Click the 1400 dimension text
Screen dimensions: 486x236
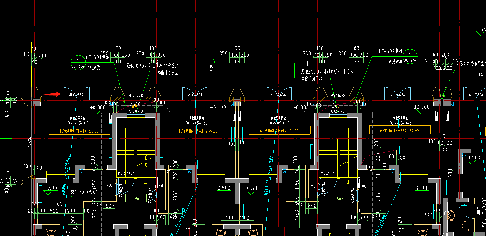tap(70, 211)
